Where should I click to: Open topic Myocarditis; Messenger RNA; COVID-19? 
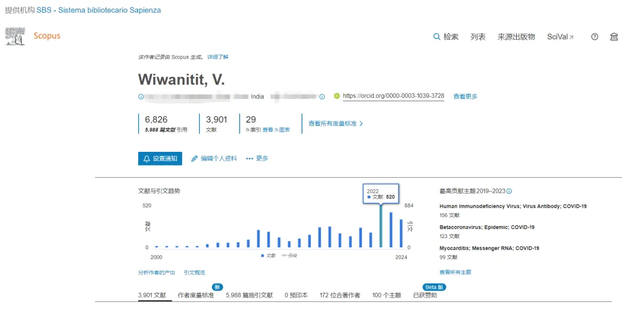[489, 248]
